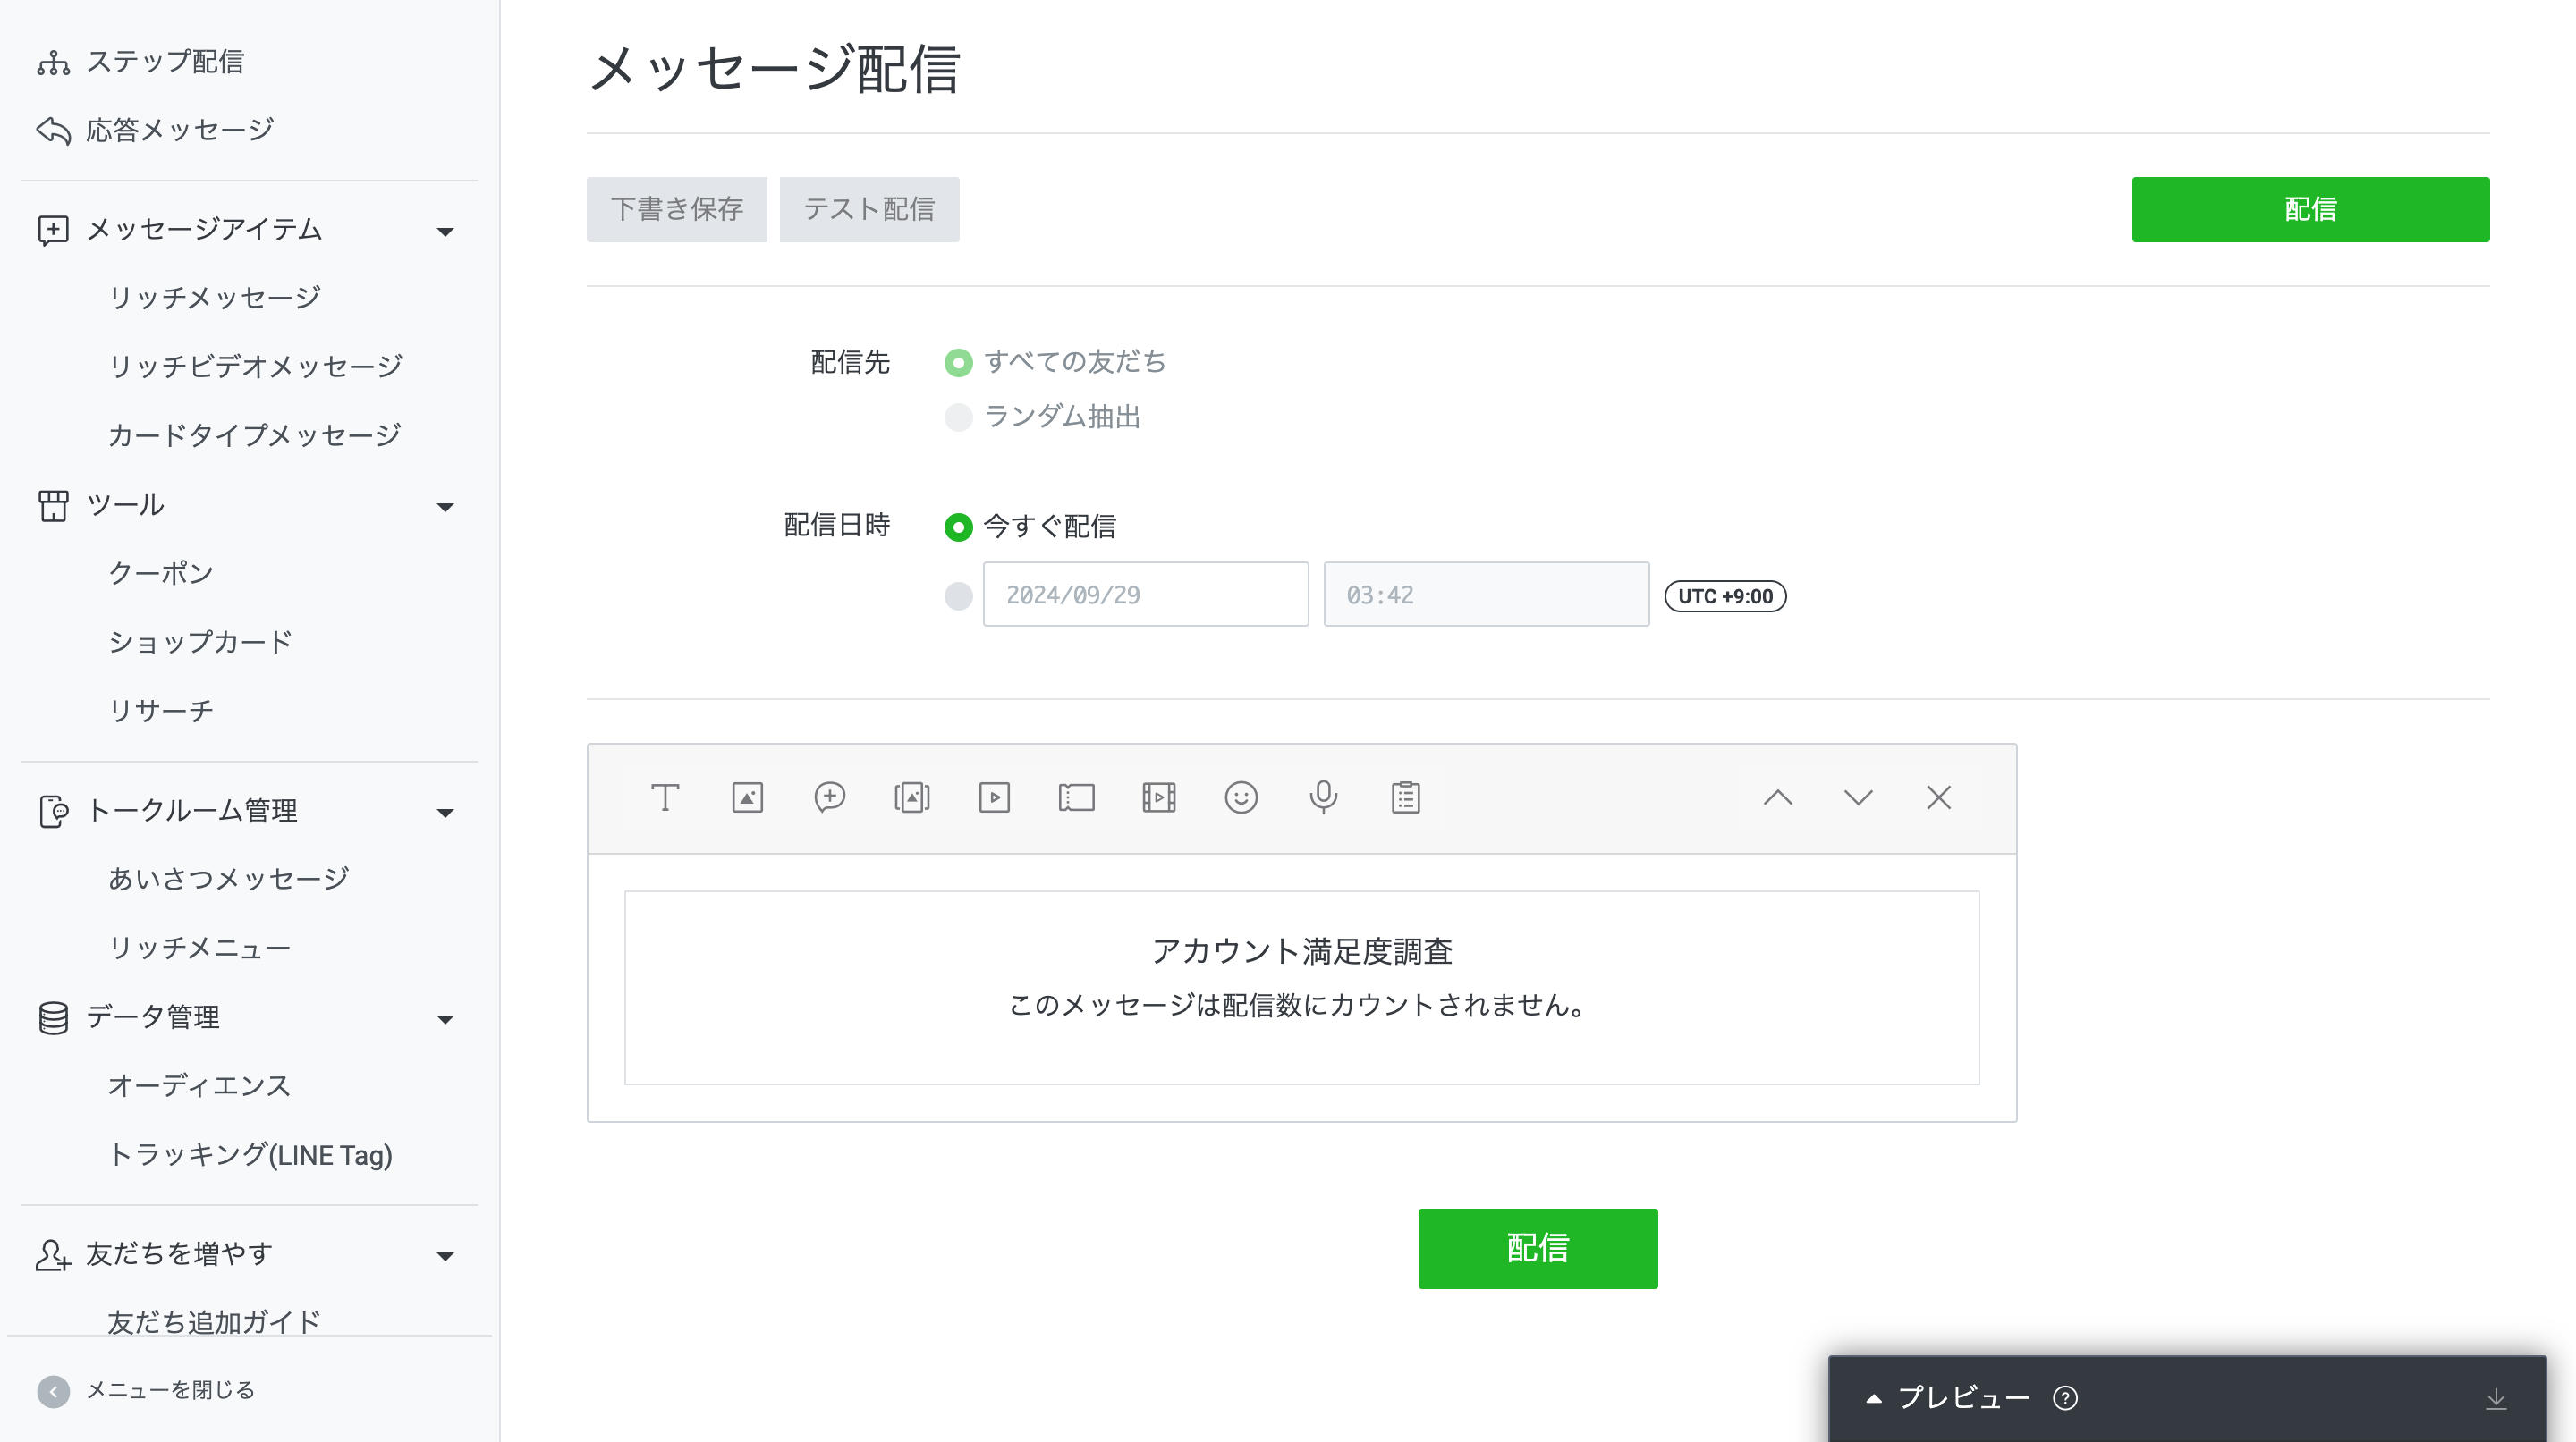The width and height of the screenshot is (2576, 1442).
Task: Select the text message icon in the editor toolbar
Action: (665, 797)
